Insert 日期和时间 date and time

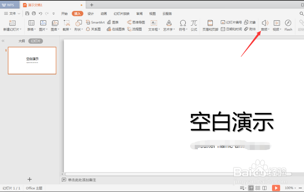coord(231,29)
